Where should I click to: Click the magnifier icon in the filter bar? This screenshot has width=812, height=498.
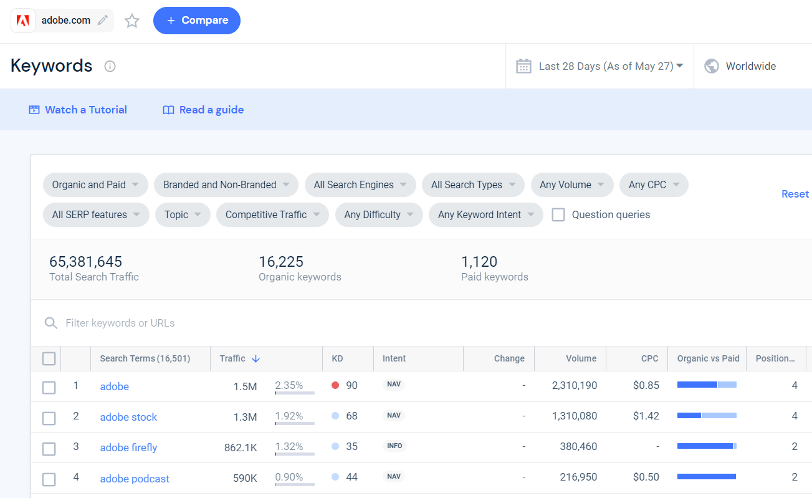pos(50,323)
